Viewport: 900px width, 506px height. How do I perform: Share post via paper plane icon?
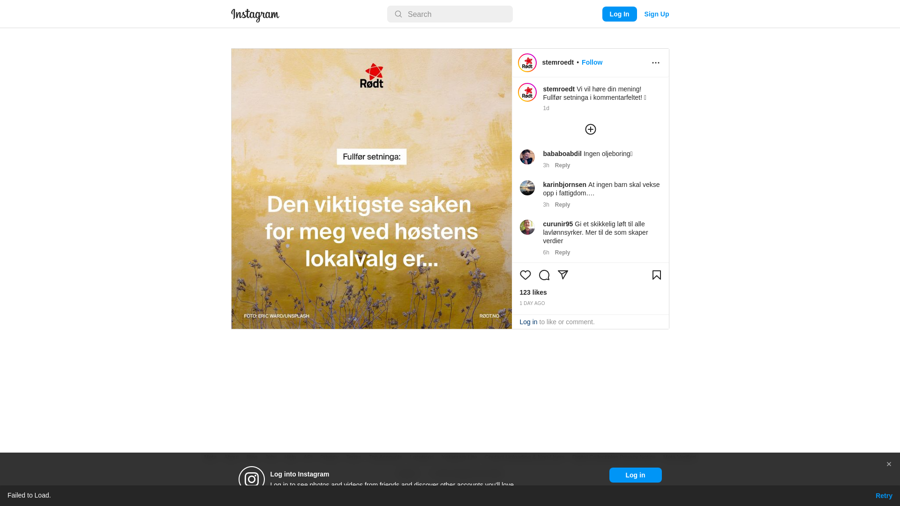click(563, 275)
